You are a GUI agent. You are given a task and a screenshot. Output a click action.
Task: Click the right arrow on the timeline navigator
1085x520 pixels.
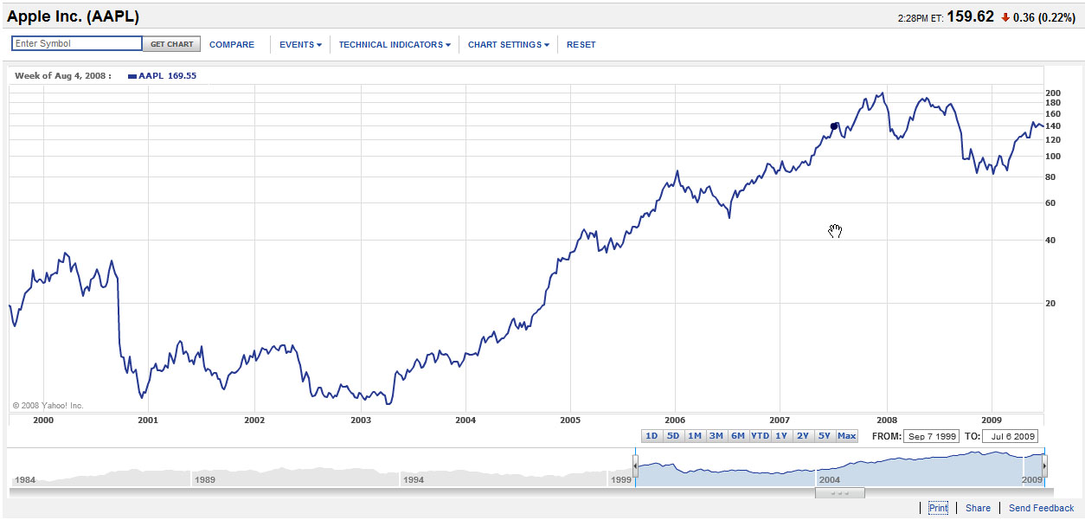click(1045, 465)
